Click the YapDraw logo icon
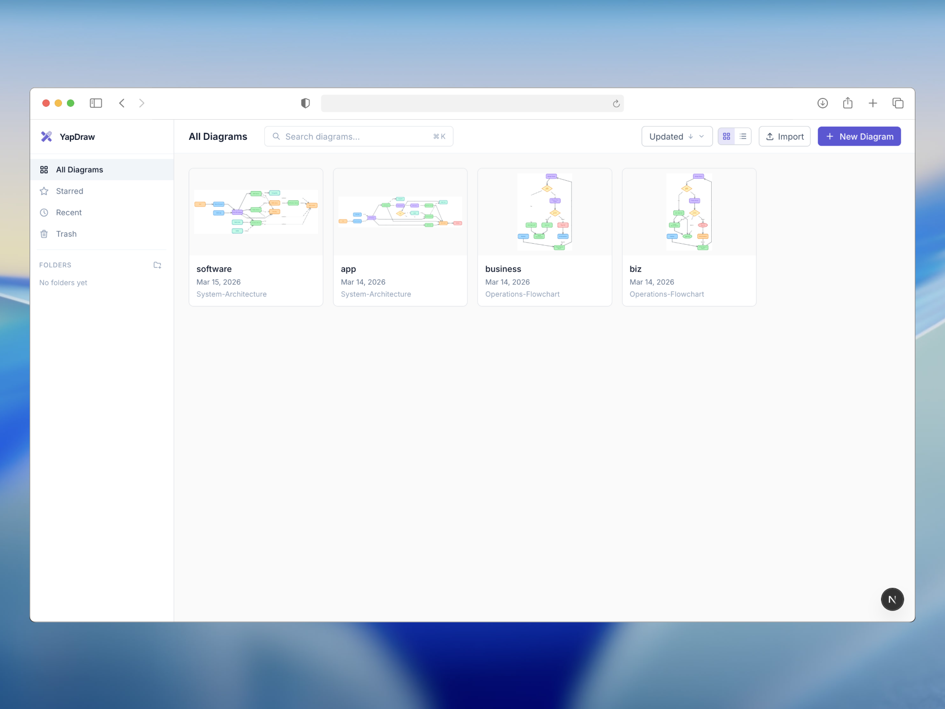This screenshot has height=709, width=945. (x=46, y=136)
